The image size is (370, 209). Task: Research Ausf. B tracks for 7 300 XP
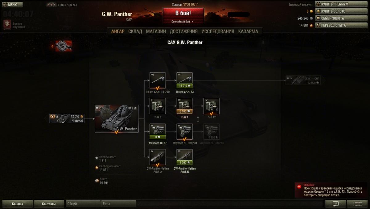point(184,162)
